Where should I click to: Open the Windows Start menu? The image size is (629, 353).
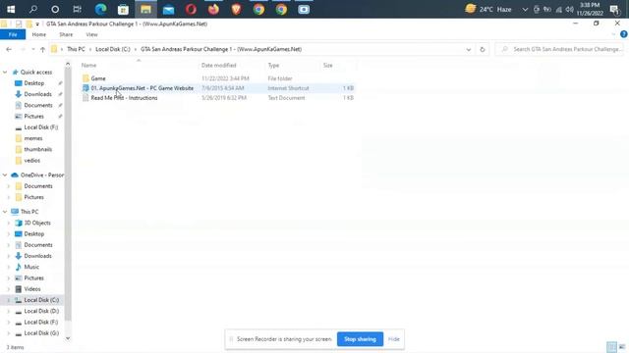[x=11, y=9]
